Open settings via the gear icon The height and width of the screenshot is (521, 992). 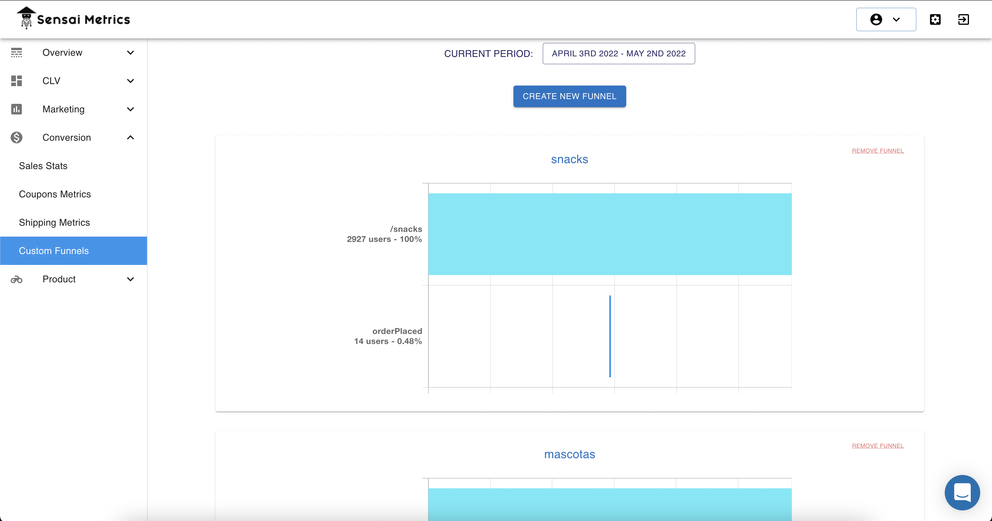(x=935, y=19)
